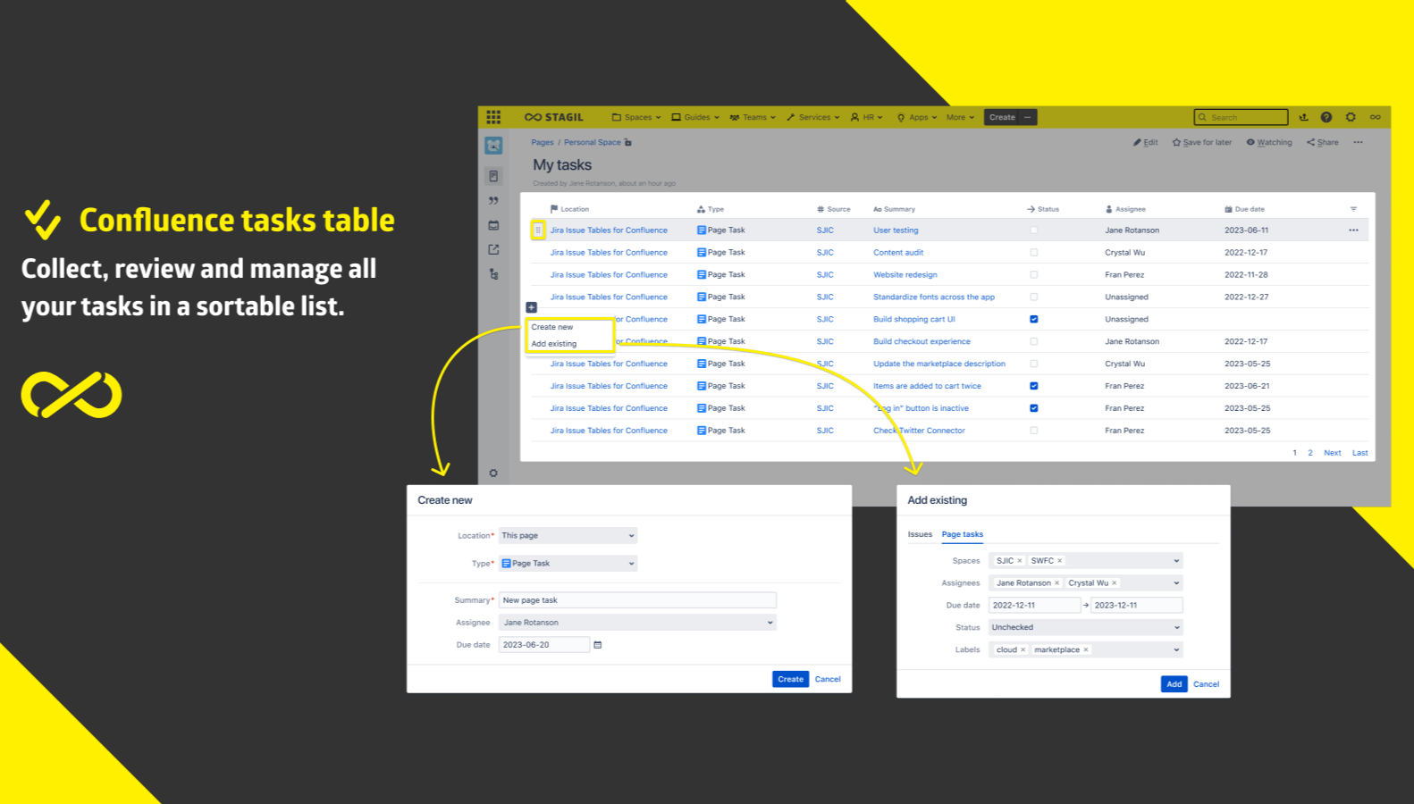Click the Edit page link
Viewport: 1414px width, 804px height.
point(1146,142)
